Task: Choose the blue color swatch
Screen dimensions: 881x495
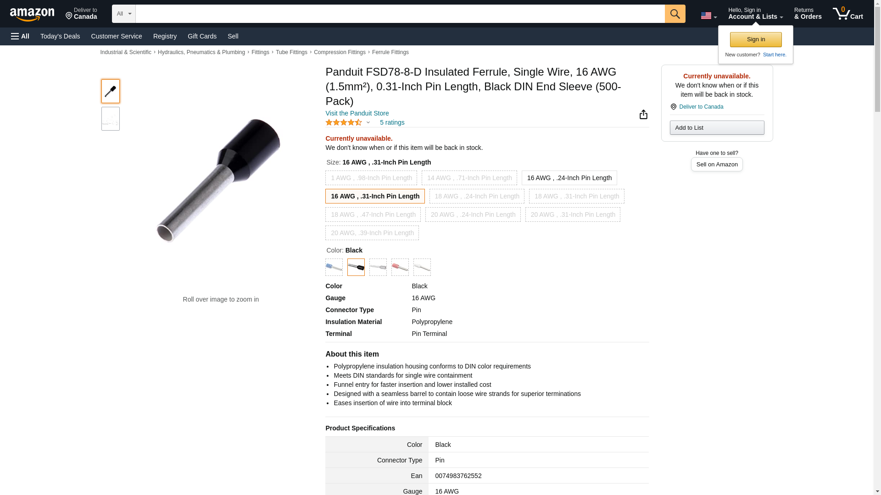Action: click(x=334, y=267)
